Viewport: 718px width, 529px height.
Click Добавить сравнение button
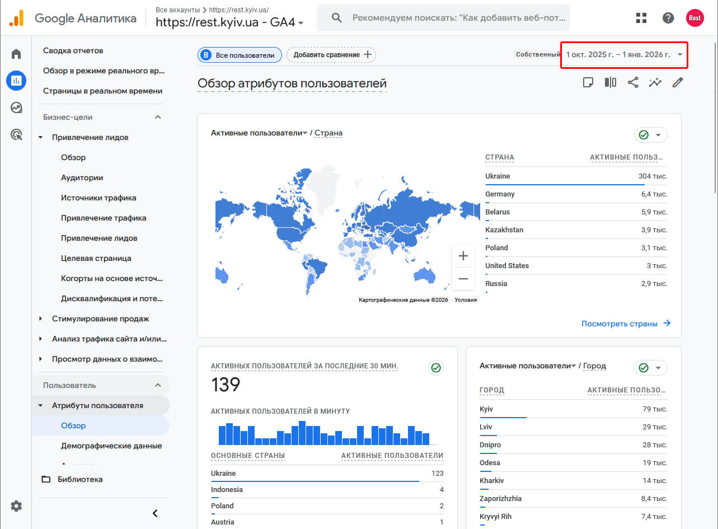331,55
